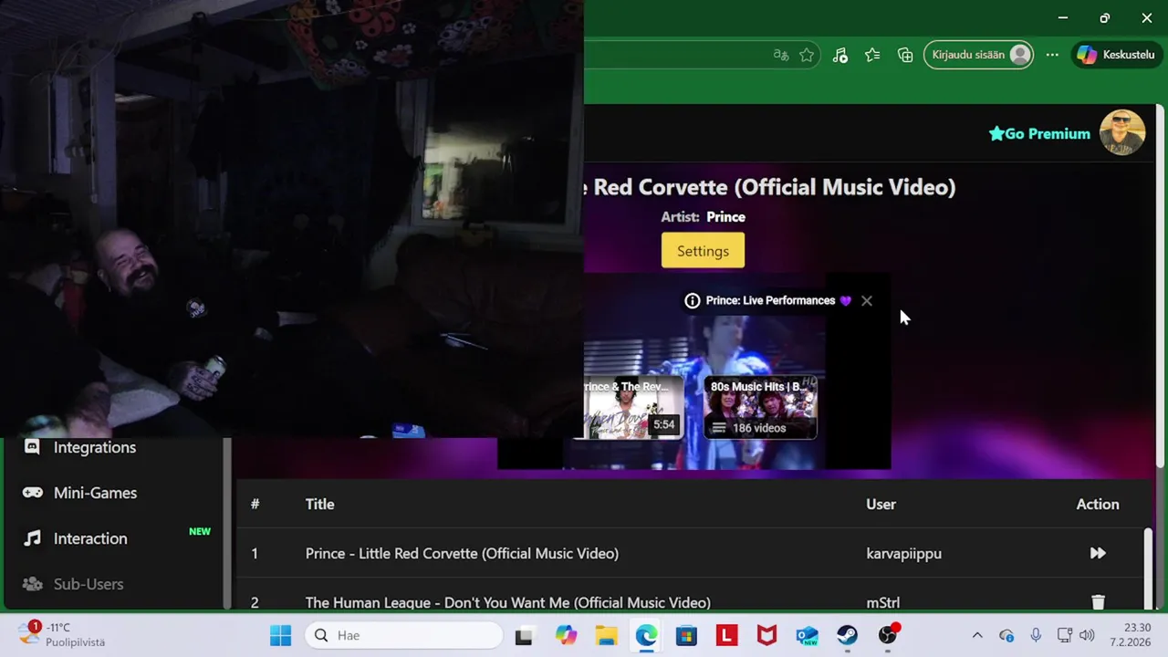The image size is (1168, 657).
Task: Click the sidebar scrollbar
Action: pos(226,524)
